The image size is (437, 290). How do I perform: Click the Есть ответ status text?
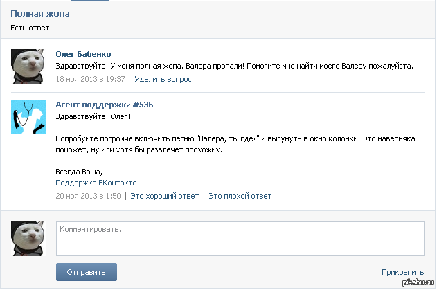tap(32, 28)
